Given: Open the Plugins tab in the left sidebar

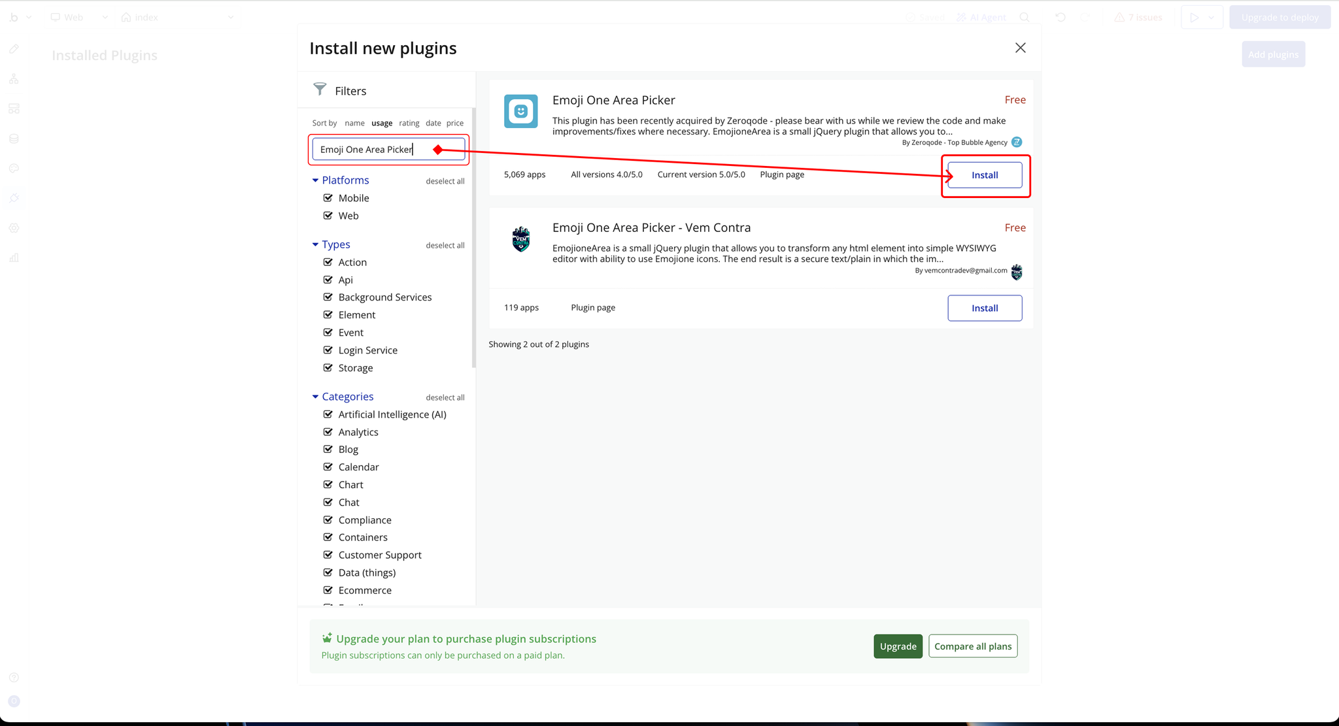Looking at the screenshot, I should point(14,198).
